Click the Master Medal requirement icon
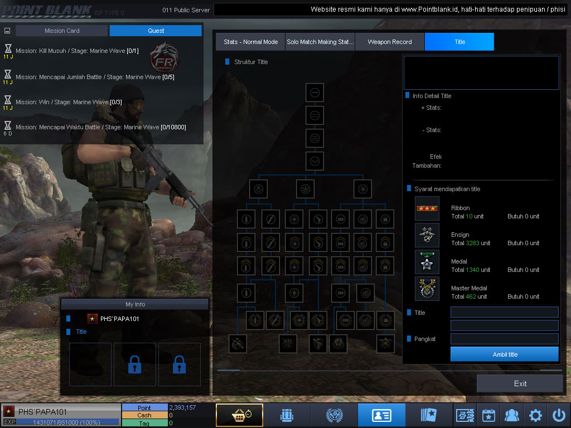Viewport: 571px width, 428px height. click(x=427, y=289)
